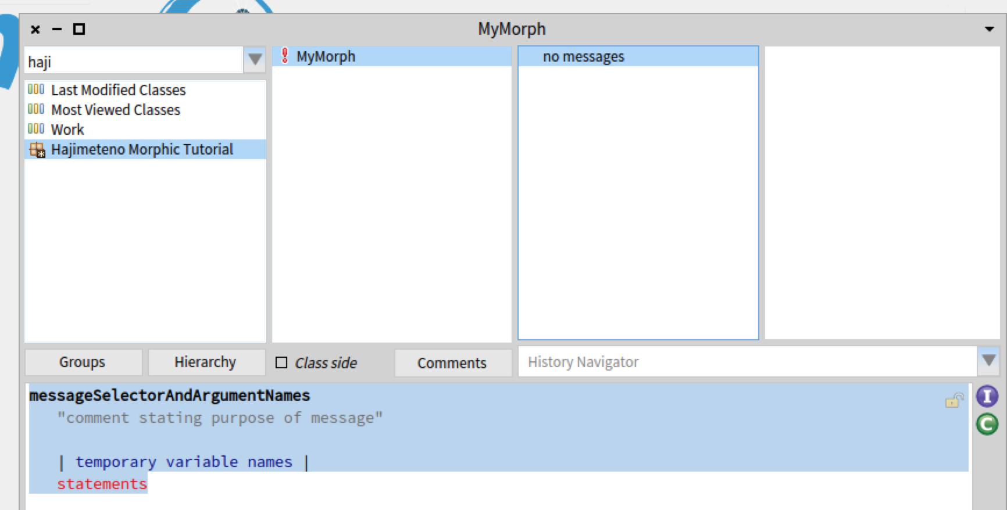Click the Most Viewed Classes group icon
Viewport: 1007px width, 510px height.
[x=36, y=109]
